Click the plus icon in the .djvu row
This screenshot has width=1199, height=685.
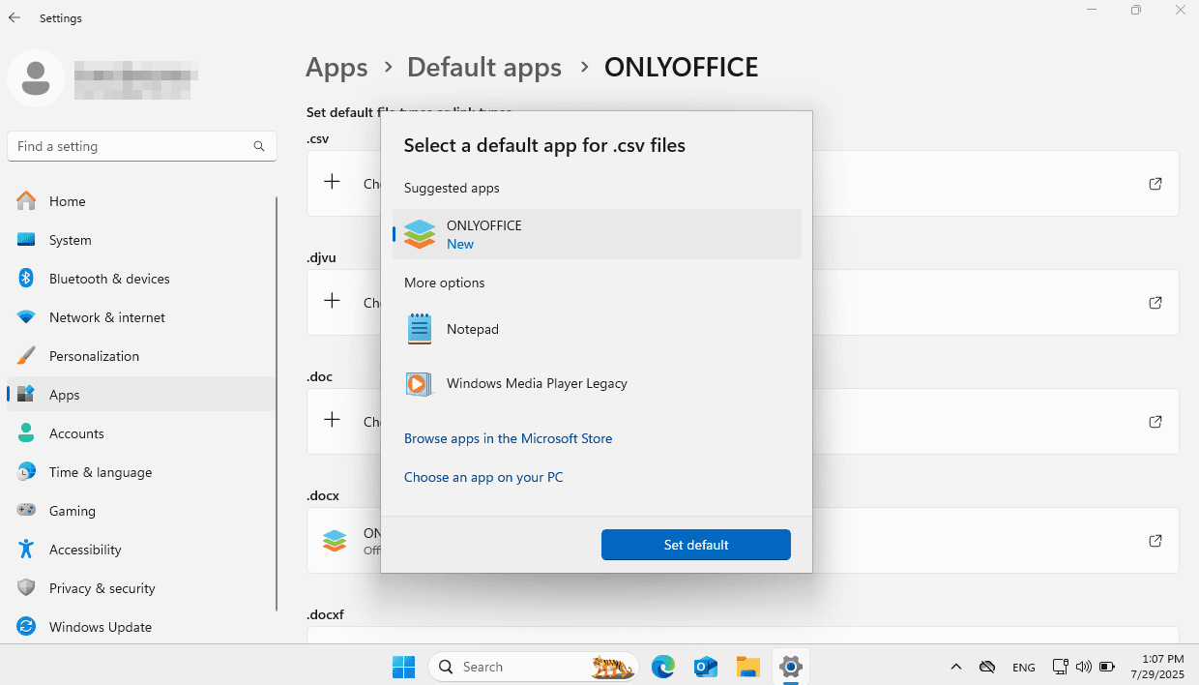tap(332, 301)
